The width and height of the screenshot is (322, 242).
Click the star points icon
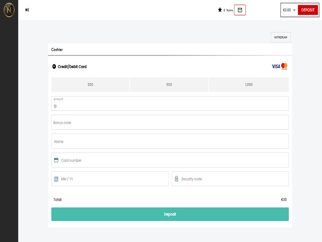click(x=220, y=10)
